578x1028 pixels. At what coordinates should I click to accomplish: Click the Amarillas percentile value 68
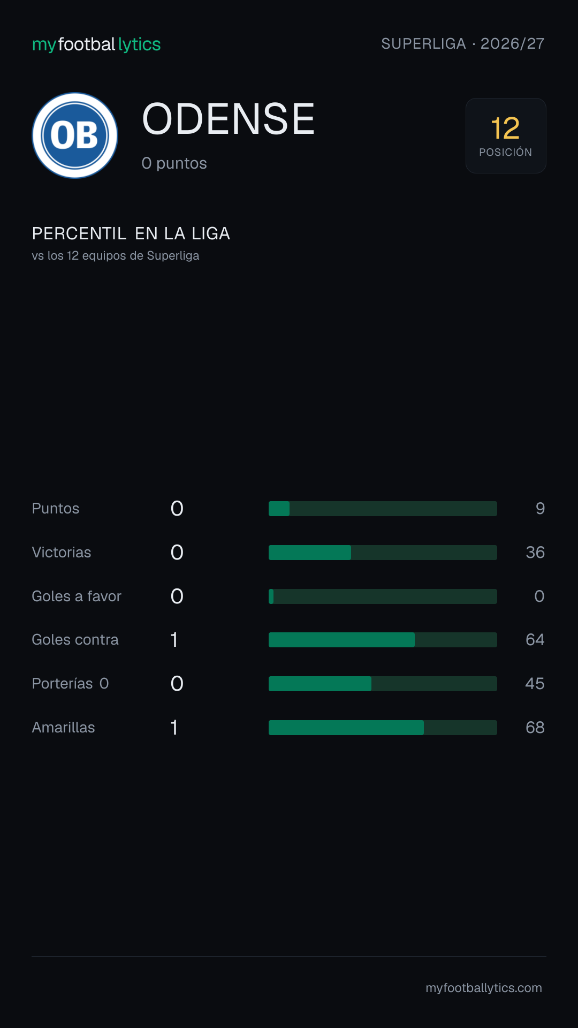(535, 728)
